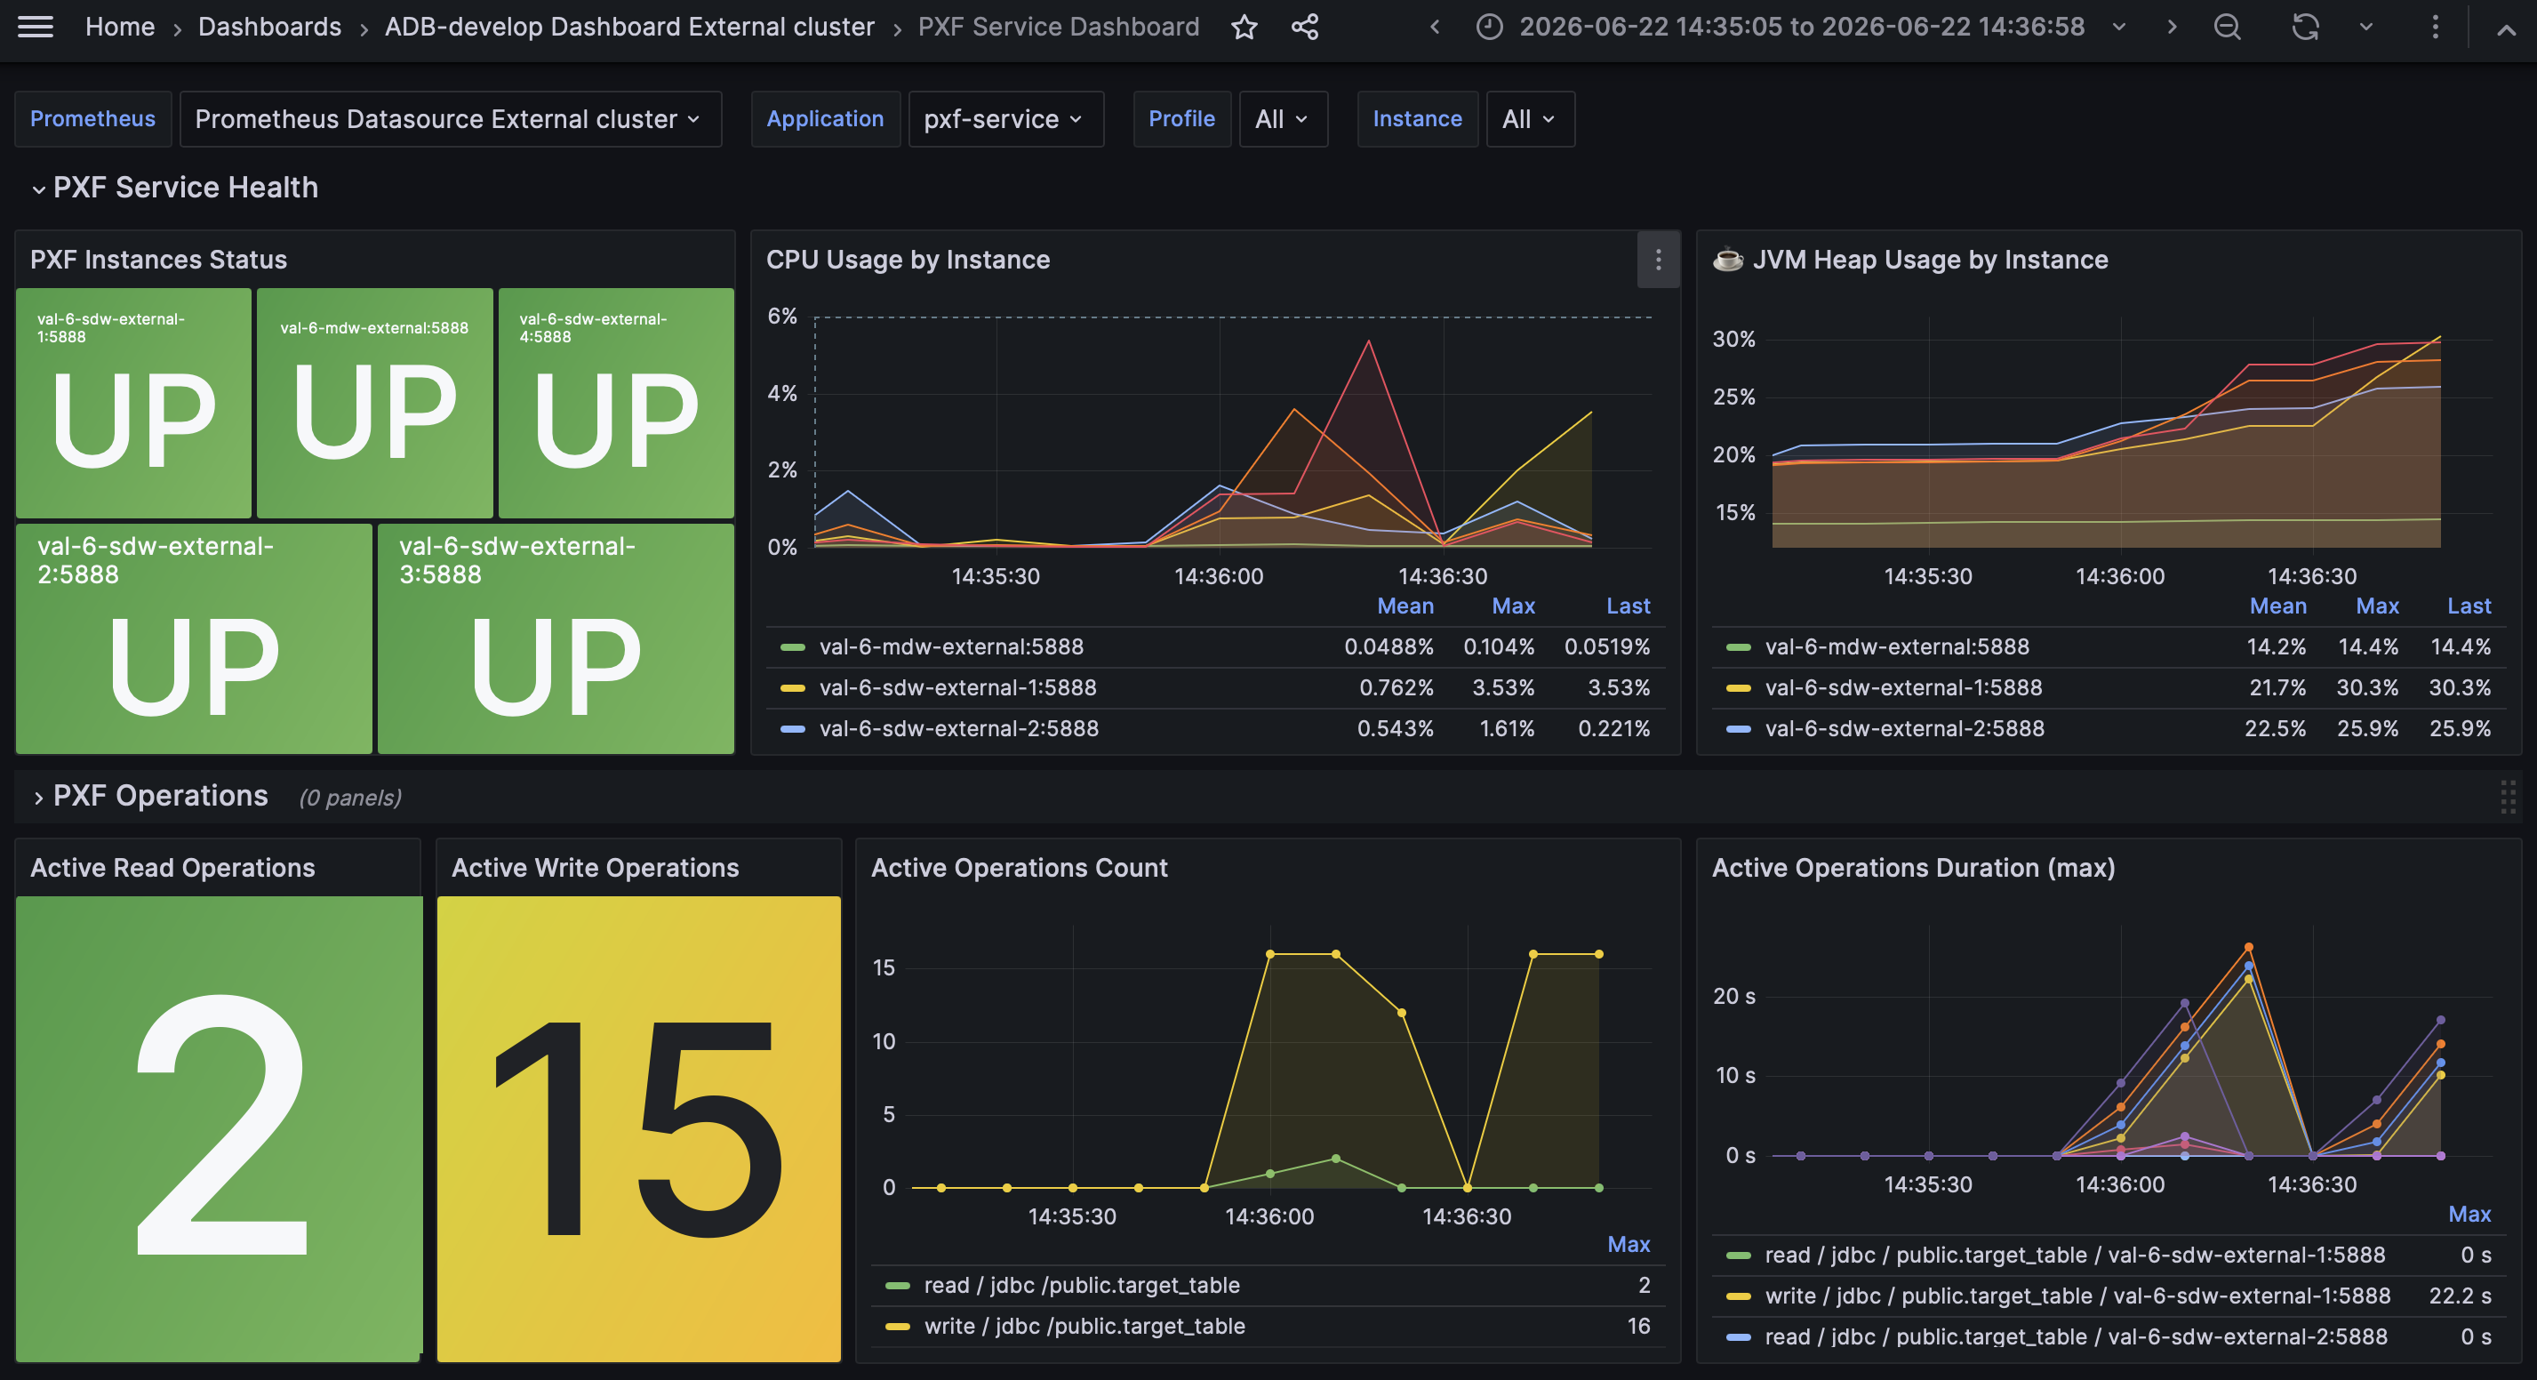Change color of CPU val-6-sdw-external-1 yellow swatch
Viewport: 2537px width, 1380px height.
click(x=793, y=687)
